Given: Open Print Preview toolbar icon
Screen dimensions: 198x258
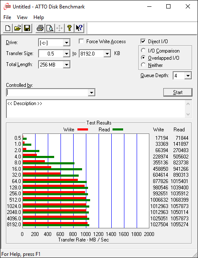Looking at the screenshot, I should click(50, 28).
